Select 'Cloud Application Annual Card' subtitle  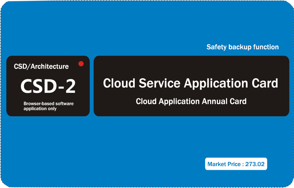pos(191,101)
